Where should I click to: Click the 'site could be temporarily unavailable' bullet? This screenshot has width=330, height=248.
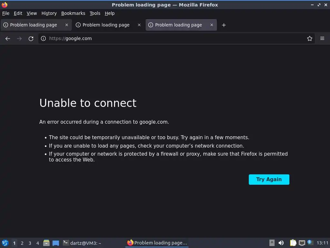149,138
